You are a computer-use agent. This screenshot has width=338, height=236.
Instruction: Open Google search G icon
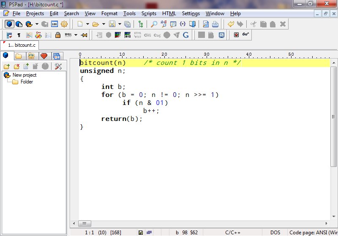click(185, 35)
